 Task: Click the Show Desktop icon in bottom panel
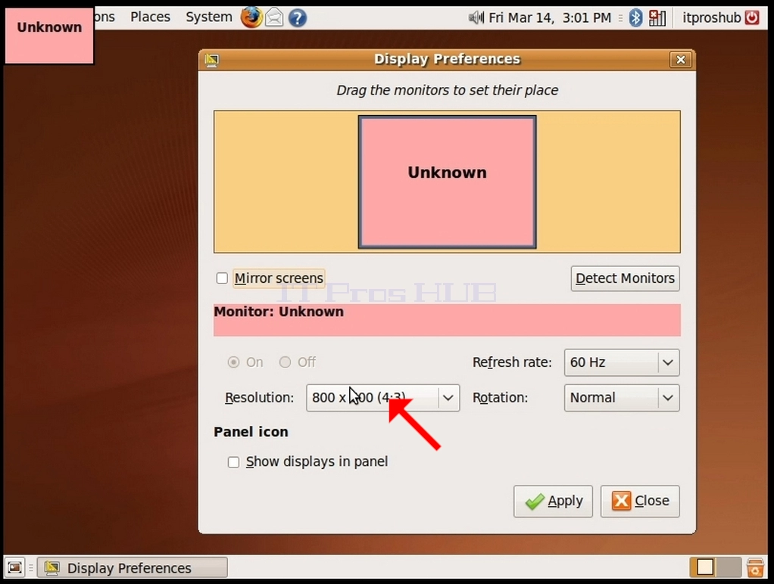[15, 567]
